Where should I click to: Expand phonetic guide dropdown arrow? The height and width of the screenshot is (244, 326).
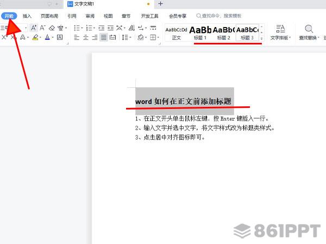point(66,28)
